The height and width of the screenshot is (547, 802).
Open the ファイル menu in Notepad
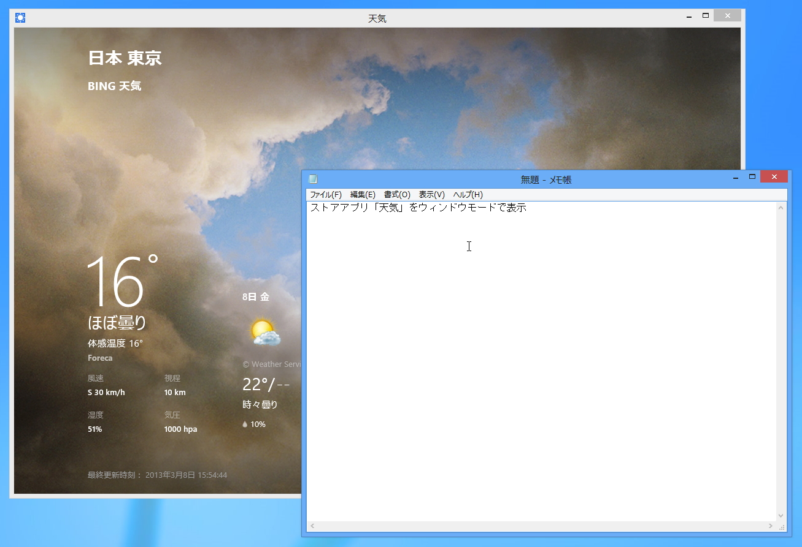tap(327, 194)
